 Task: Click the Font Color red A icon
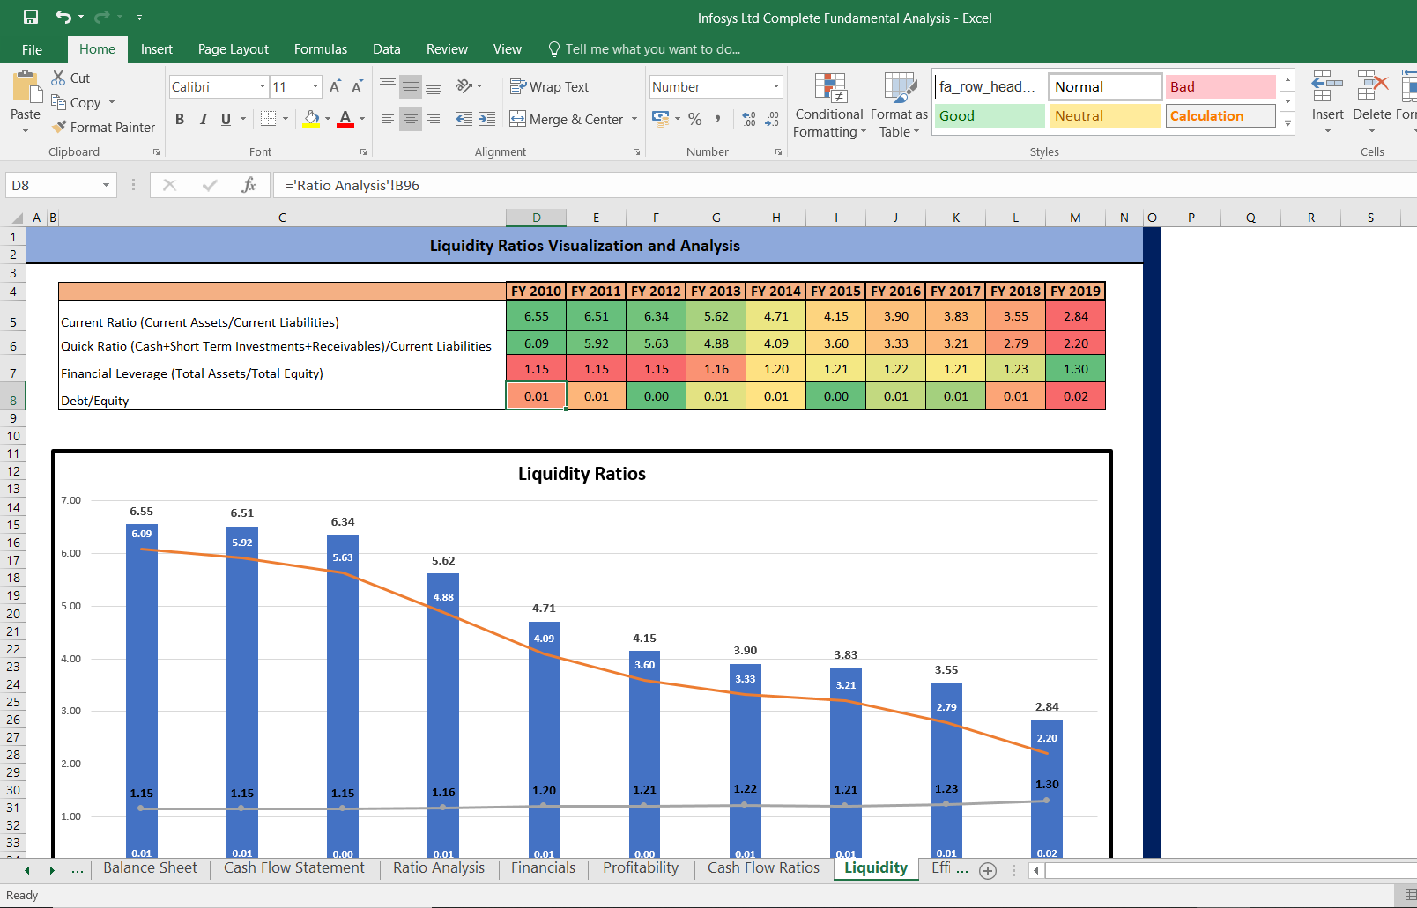[345, 118]
